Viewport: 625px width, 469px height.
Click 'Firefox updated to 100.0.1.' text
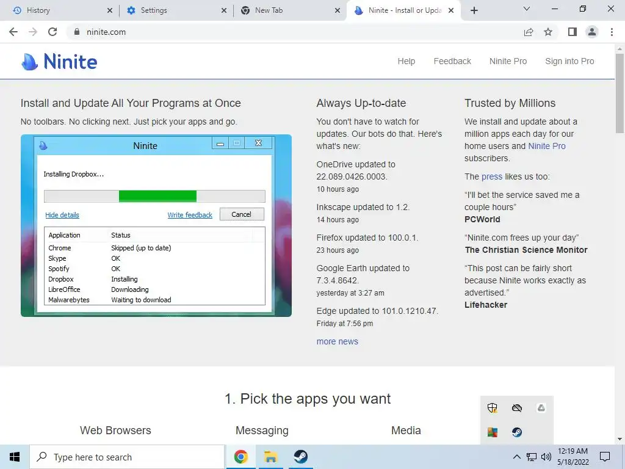point(367,238)
